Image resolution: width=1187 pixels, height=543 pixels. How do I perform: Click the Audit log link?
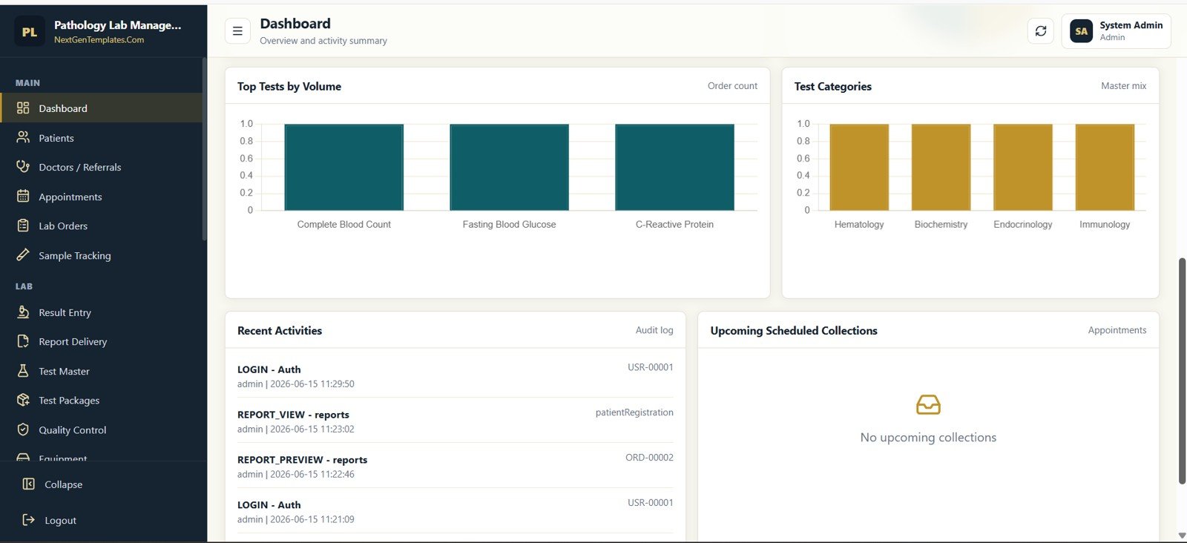(654, 330)
